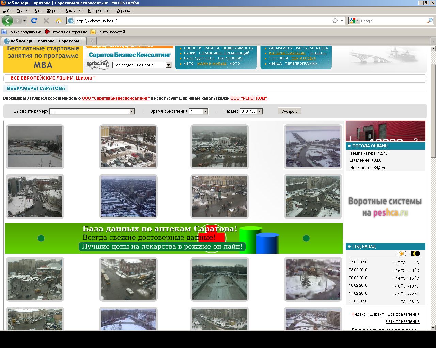Open the bridge over frozen river webcam thumbnail
Screen dimensions: 436x348
click(x=313, y=147)
